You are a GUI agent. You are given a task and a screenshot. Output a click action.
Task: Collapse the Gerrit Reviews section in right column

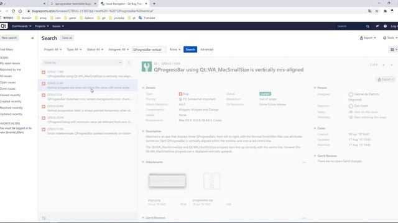315,155
